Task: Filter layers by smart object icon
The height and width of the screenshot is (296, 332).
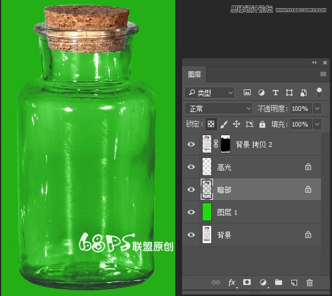Action: click(304, 92)
